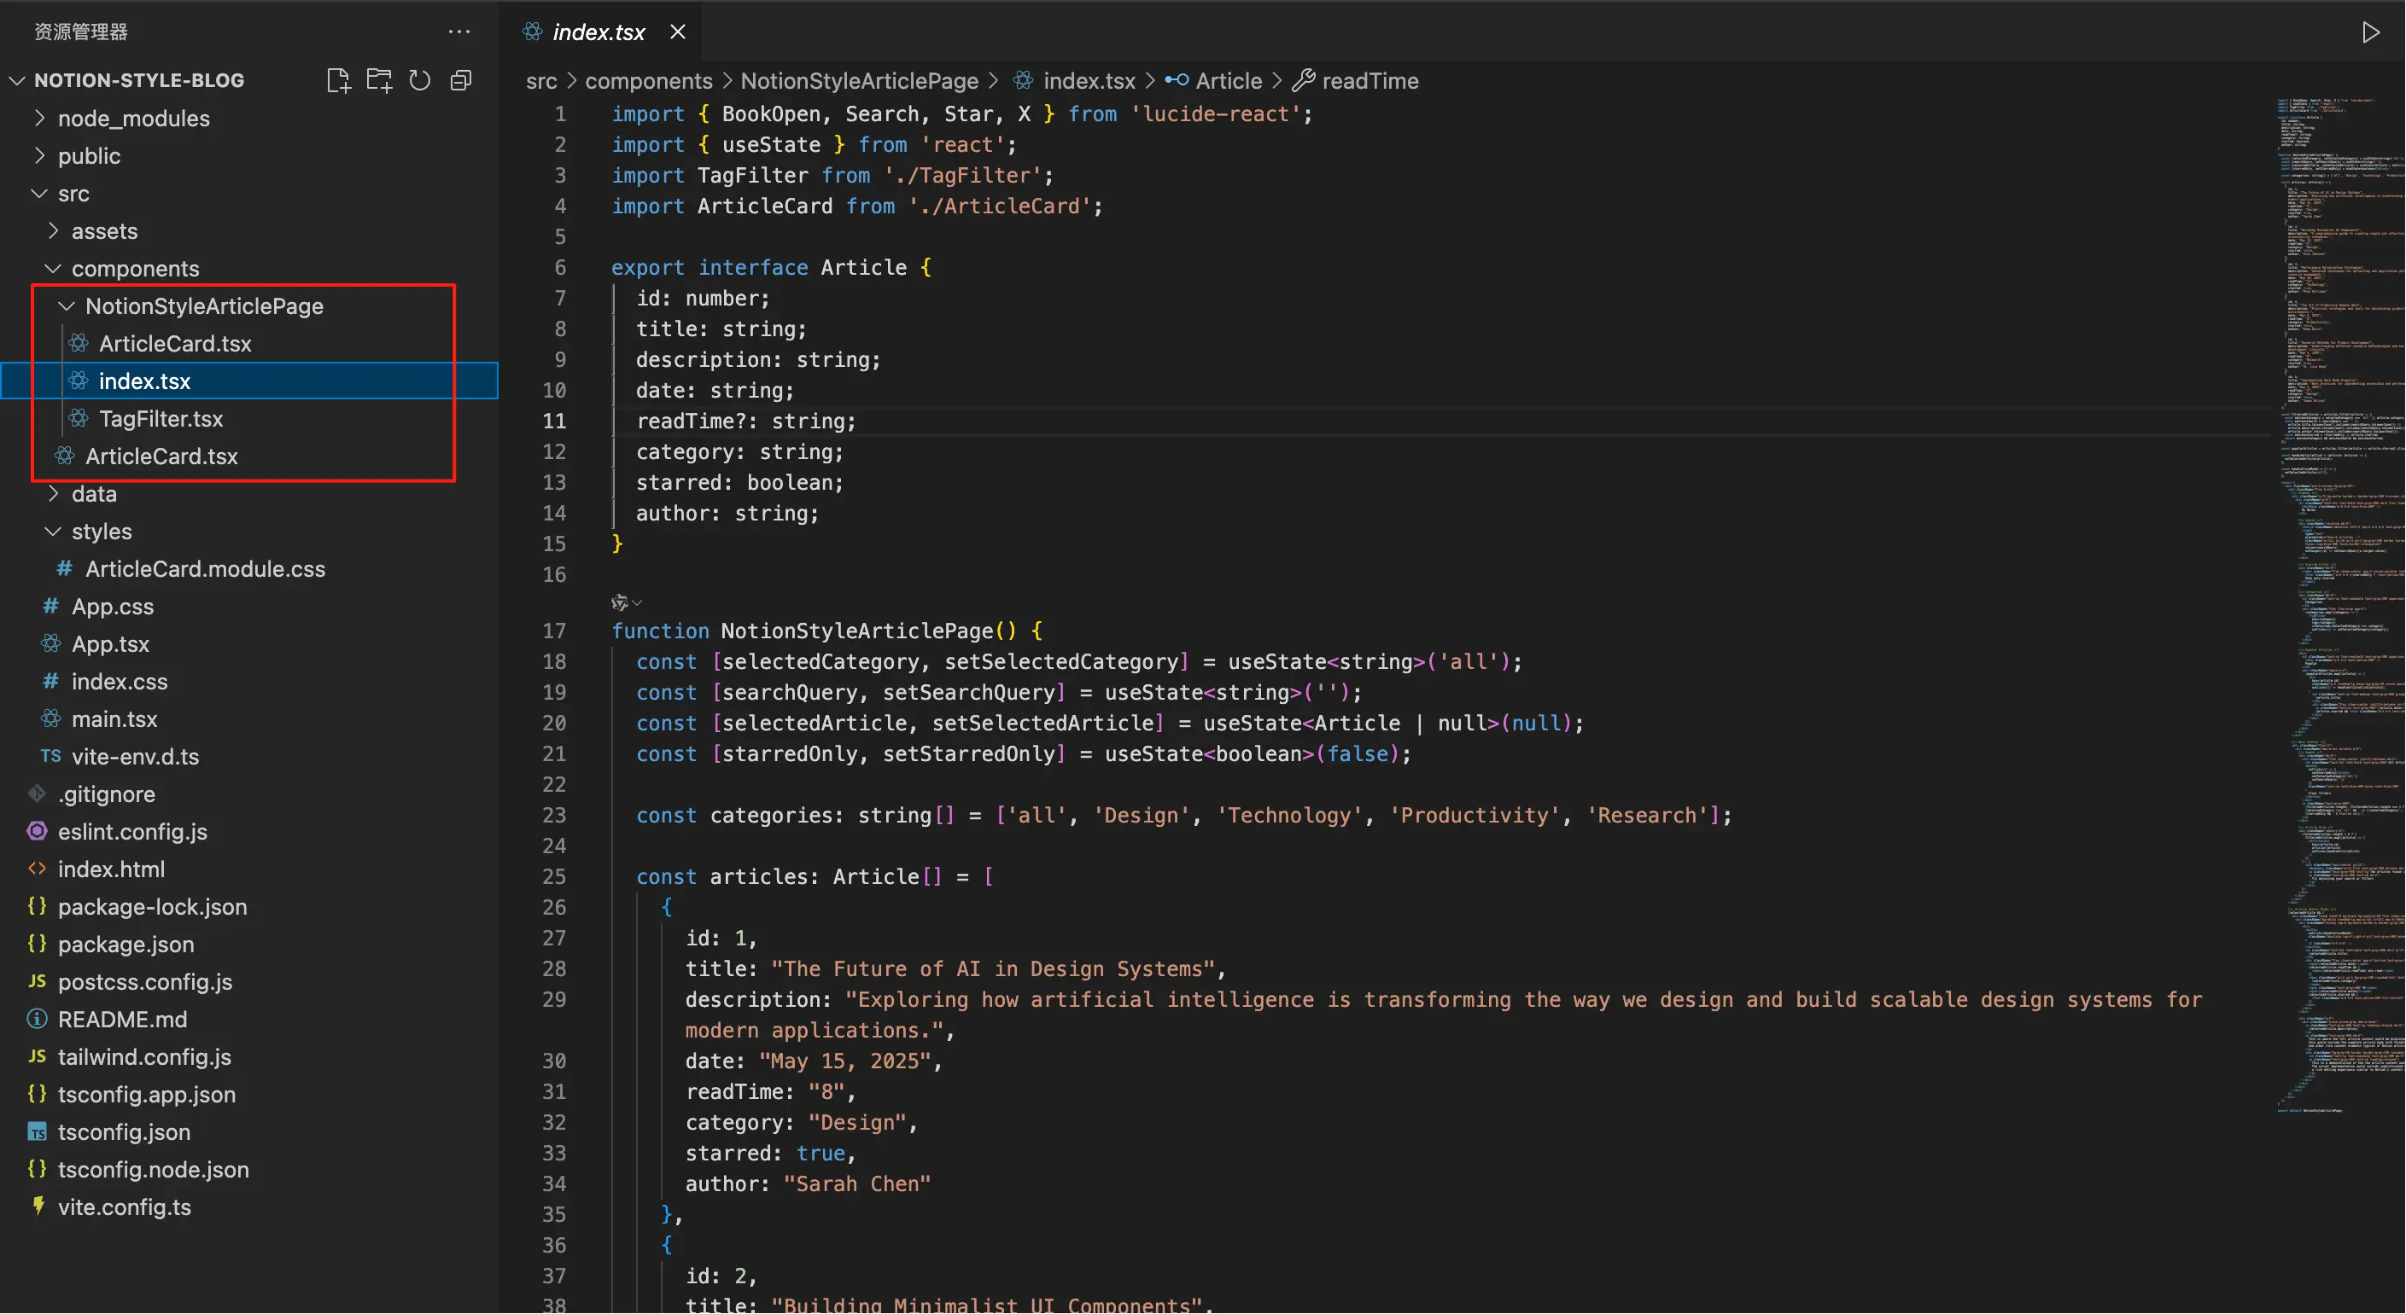
Task: Click "Sarah Chen" author string
Action: (x=856, y=1183)
